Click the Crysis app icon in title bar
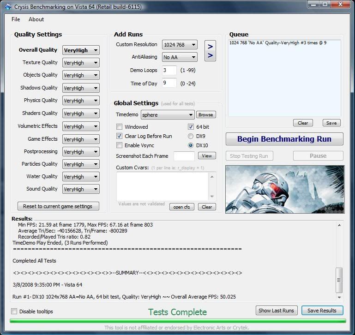This screenshot has height=335, width=355. tap(8, 7)
